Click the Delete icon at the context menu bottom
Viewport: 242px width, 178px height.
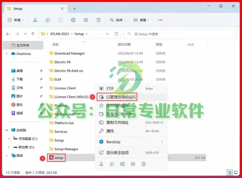[143, 164]
